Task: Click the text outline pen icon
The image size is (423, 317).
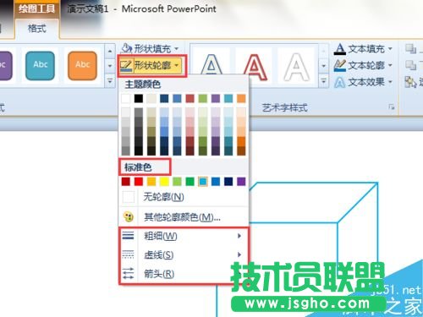Action: click(340, 65)
